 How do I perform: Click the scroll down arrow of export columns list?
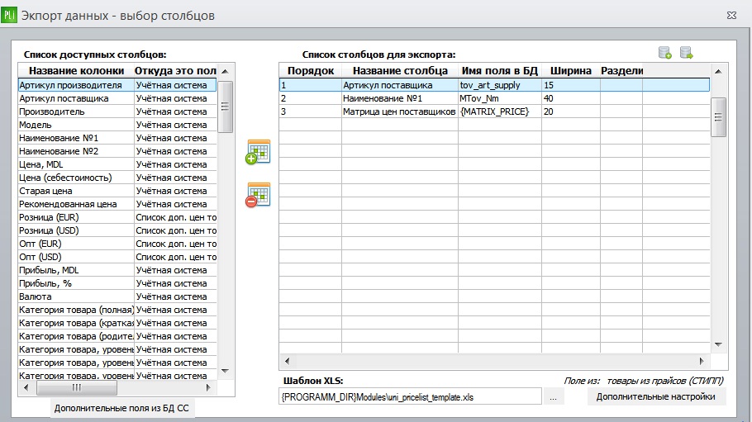click(x=718, y=344)
